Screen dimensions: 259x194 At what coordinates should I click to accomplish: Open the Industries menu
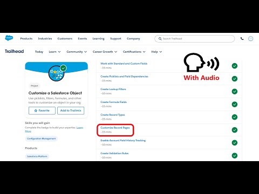click(x=45, y=38)
